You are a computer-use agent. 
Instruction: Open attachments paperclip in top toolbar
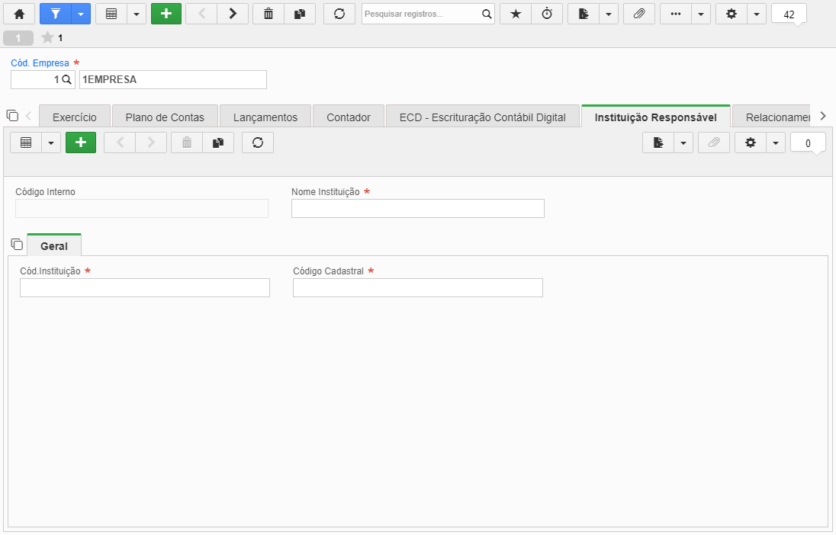638,14
